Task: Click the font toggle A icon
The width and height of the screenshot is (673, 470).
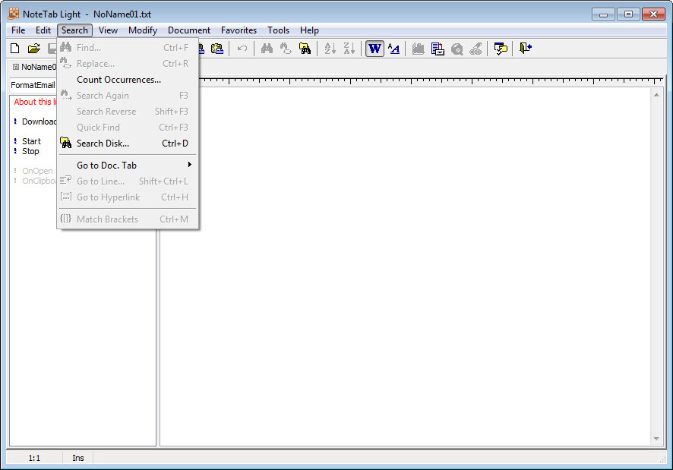Action: tap(393, 48)
